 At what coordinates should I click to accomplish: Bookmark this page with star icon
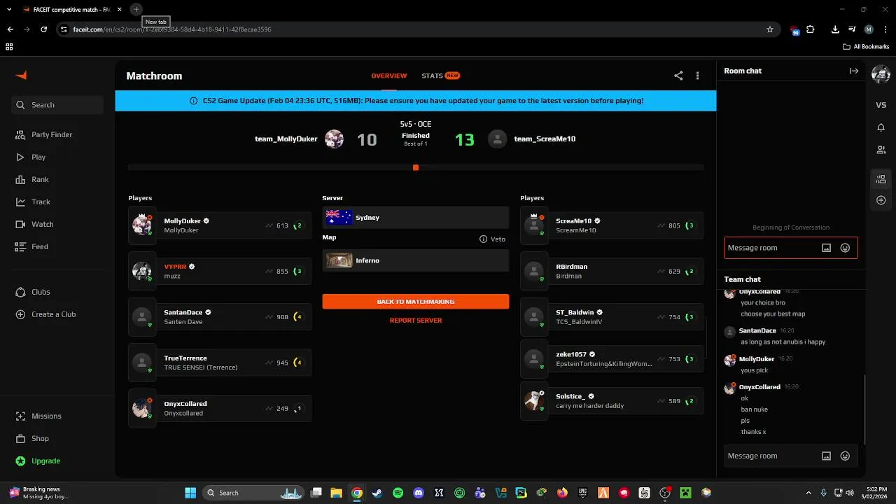770,29
